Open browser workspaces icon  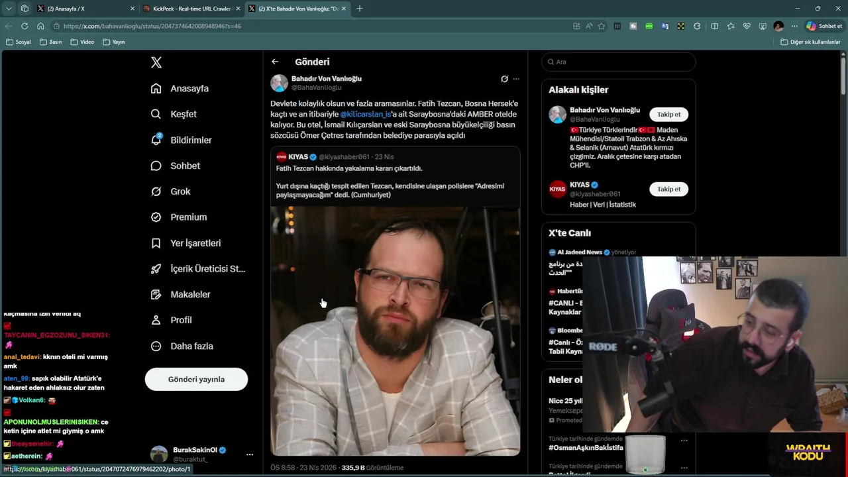click(x=25, y=9)
